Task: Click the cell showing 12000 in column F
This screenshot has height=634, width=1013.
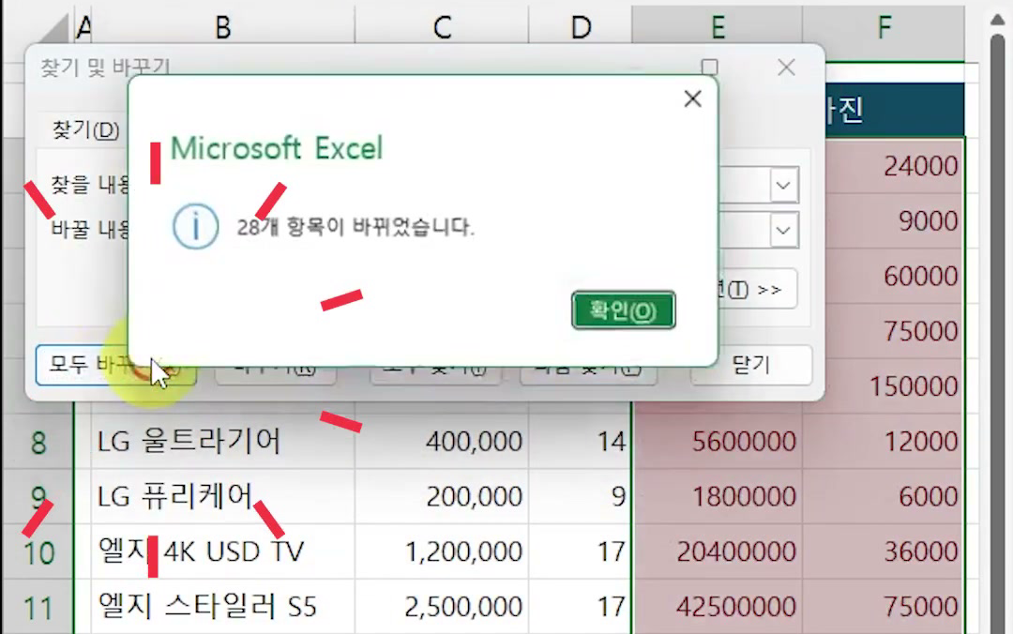Action: point(884,442)
